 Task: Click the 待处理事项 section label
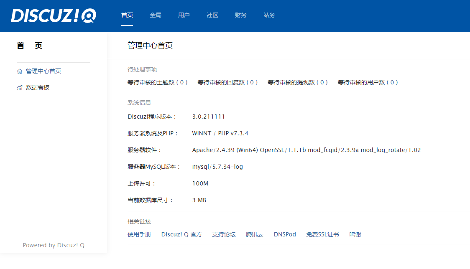point(142,69)
